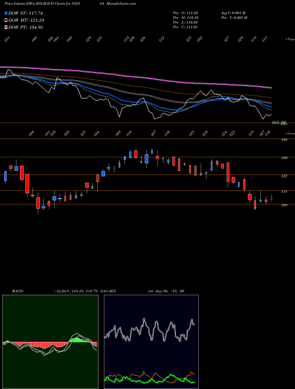Click the MACD label above the green panel
The height and width of the screenshot is (389, 295).
coord(18,291)
